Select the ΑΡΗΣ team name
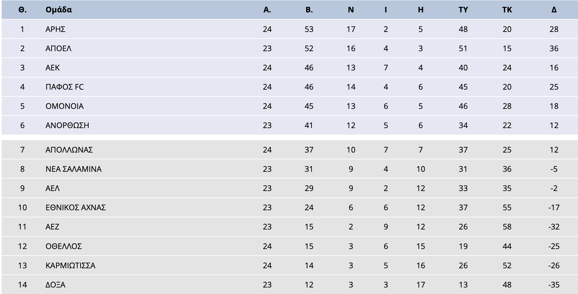The height and width of the screenshot is (294, 578). pyautogui.click(x=56, y=29)
